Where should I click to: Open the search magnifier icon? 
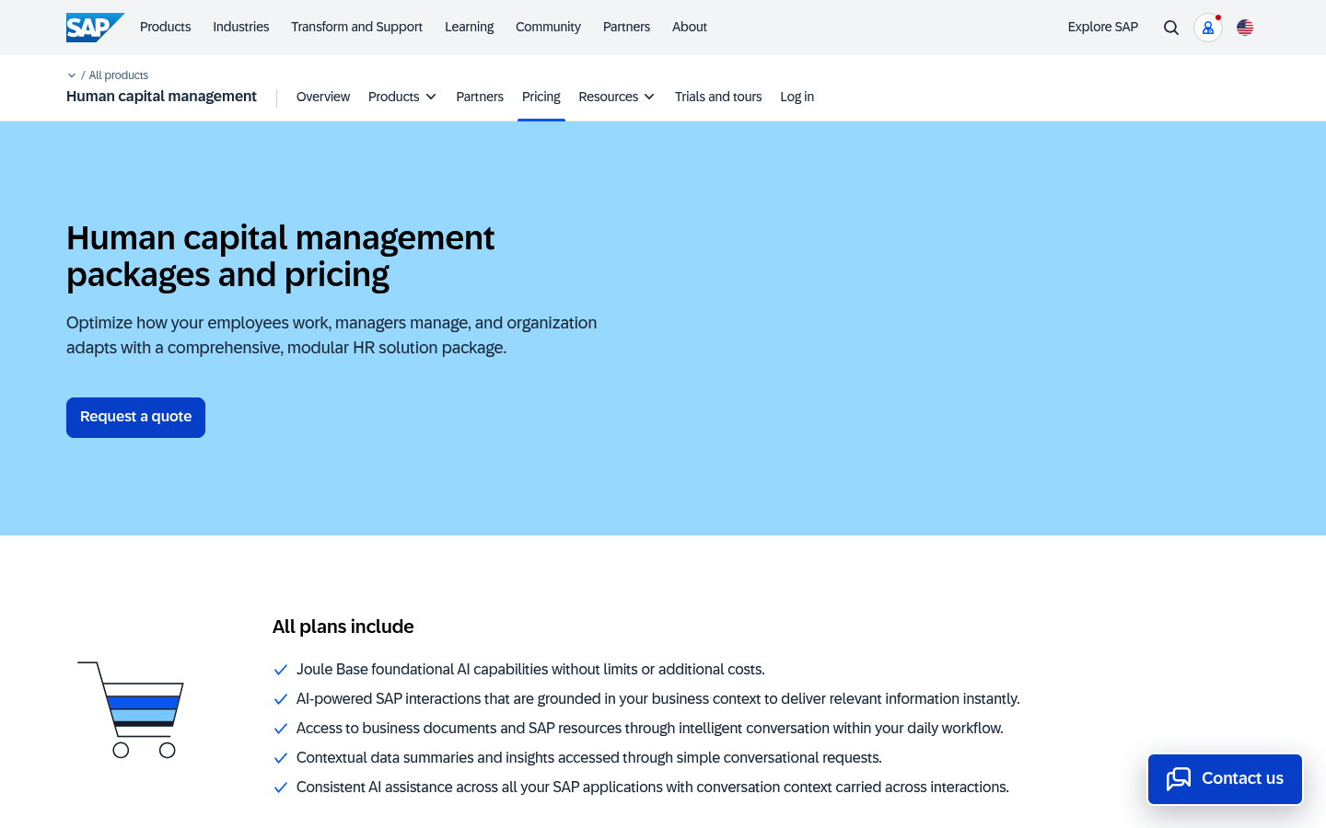1171,28
